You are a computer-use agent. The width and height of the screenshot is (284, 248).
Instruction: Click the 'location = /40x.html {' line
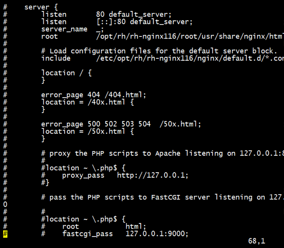(x=87, y=102)
